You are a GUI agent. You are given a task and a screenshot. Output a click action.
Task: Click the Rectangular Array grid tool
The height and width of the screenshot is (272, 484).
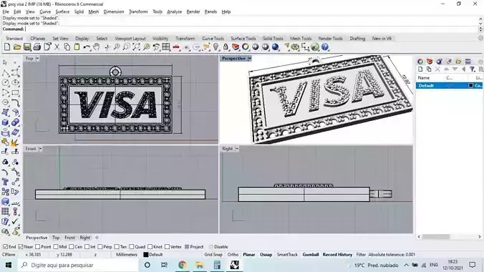[5, 212]
